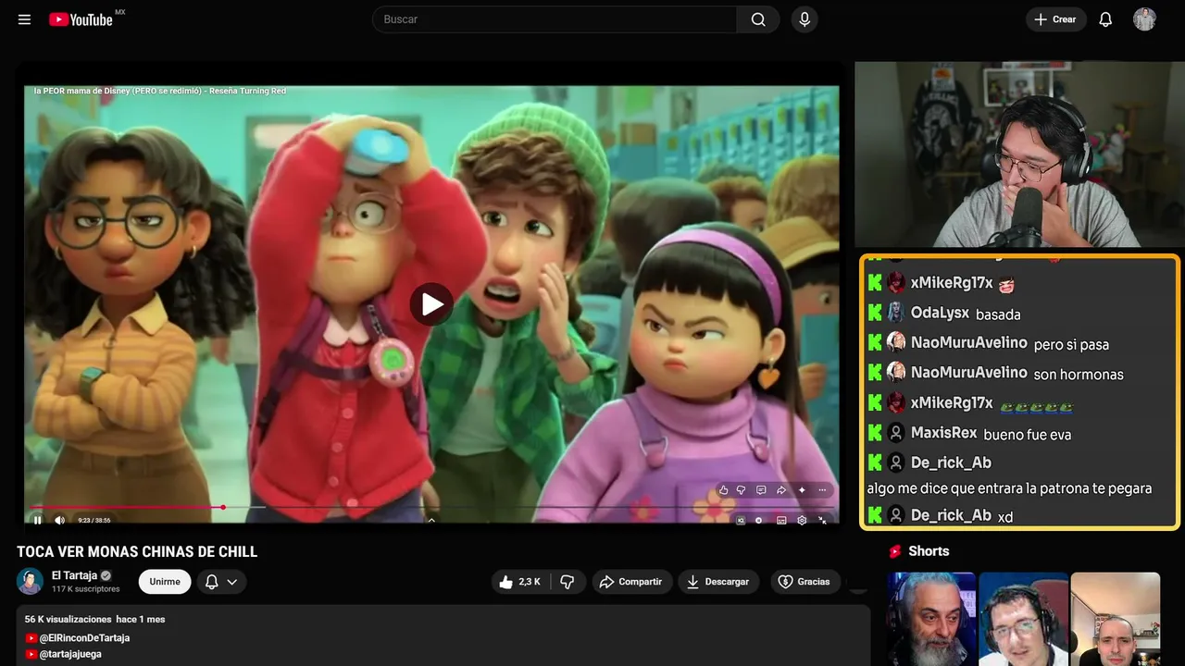Click the magnifier search button
This screenshot has height=666, width=1185.
758,19
